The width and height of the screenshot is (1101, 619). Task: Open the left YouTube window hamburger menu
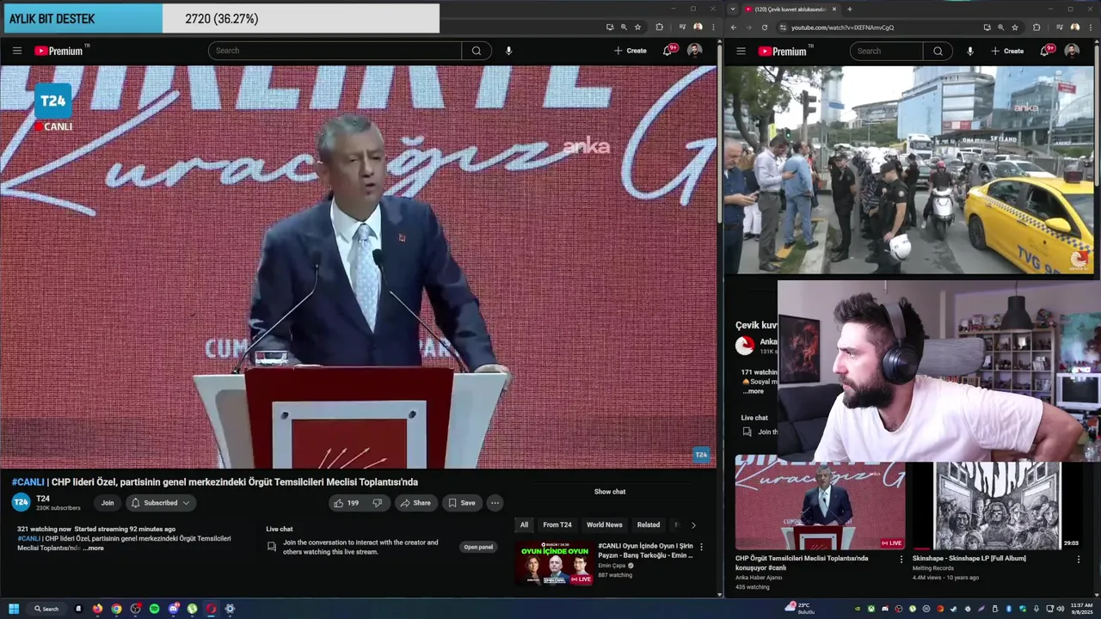tap(17, 51)
